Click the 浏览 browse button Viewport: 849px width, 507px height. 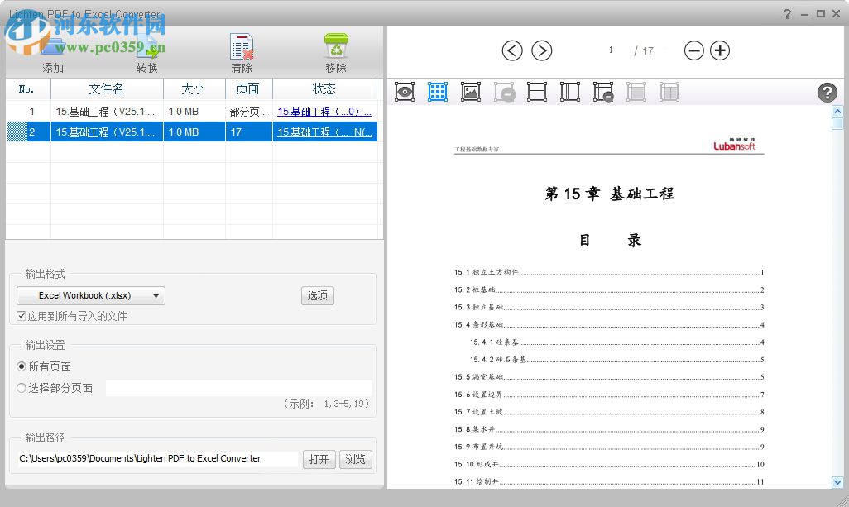(x=355, y=459)
